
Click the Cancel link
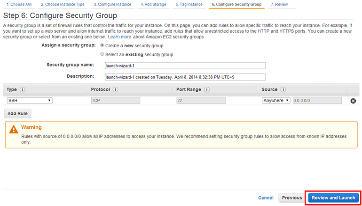[x=266, y=198]
